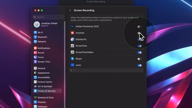Click the zoom app icon
Viewport: 192px width, 108px height.
(x=72, y=65)
